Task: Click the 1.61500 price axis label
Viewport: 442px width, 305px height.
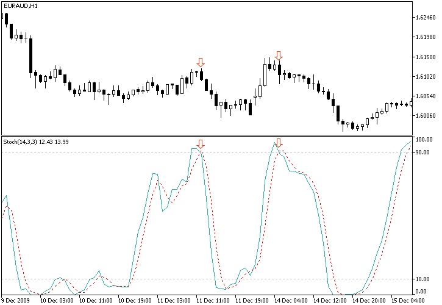Action: 425,57
